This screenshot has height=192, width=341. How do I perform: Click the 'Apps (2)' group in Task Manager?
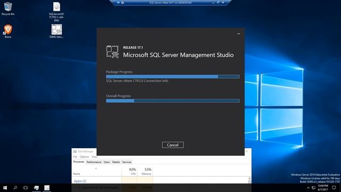coord(80,181)
